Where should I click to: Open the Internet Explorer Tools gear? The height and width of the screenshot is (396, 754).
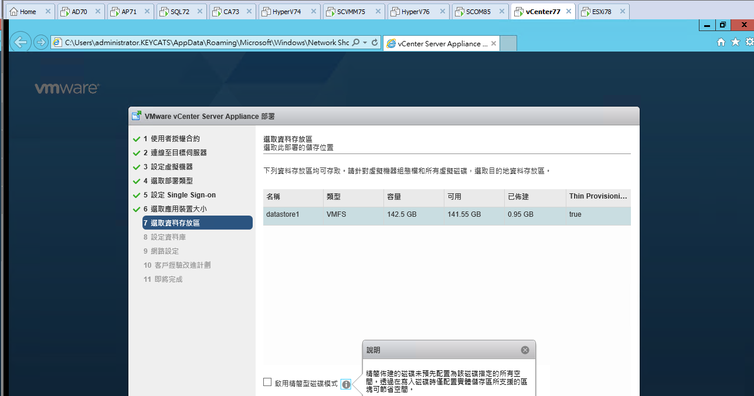pyautogui.click(x=749, y=42)
